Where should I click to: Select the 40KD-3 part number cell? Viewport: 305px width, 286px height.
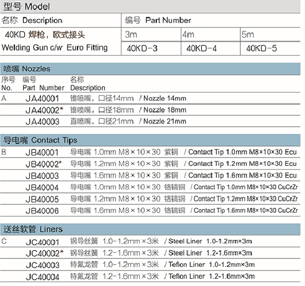click(x=151, y=48)
